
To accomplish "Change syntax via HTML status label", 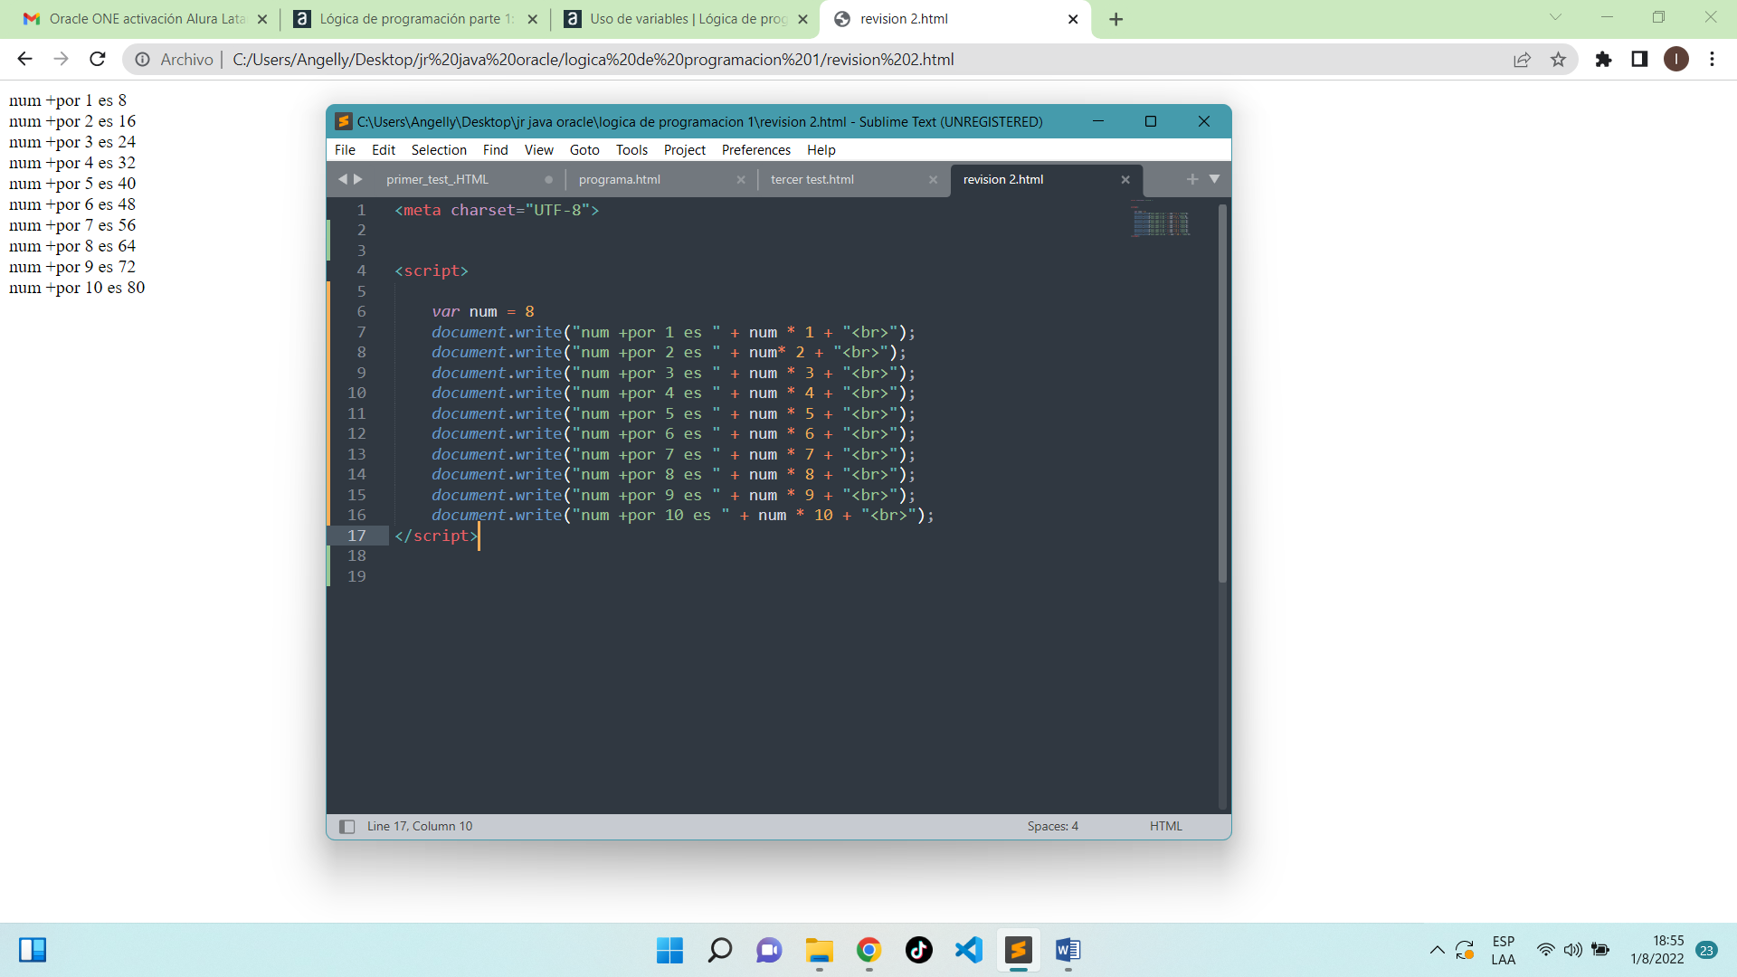I will point(1165,826).
